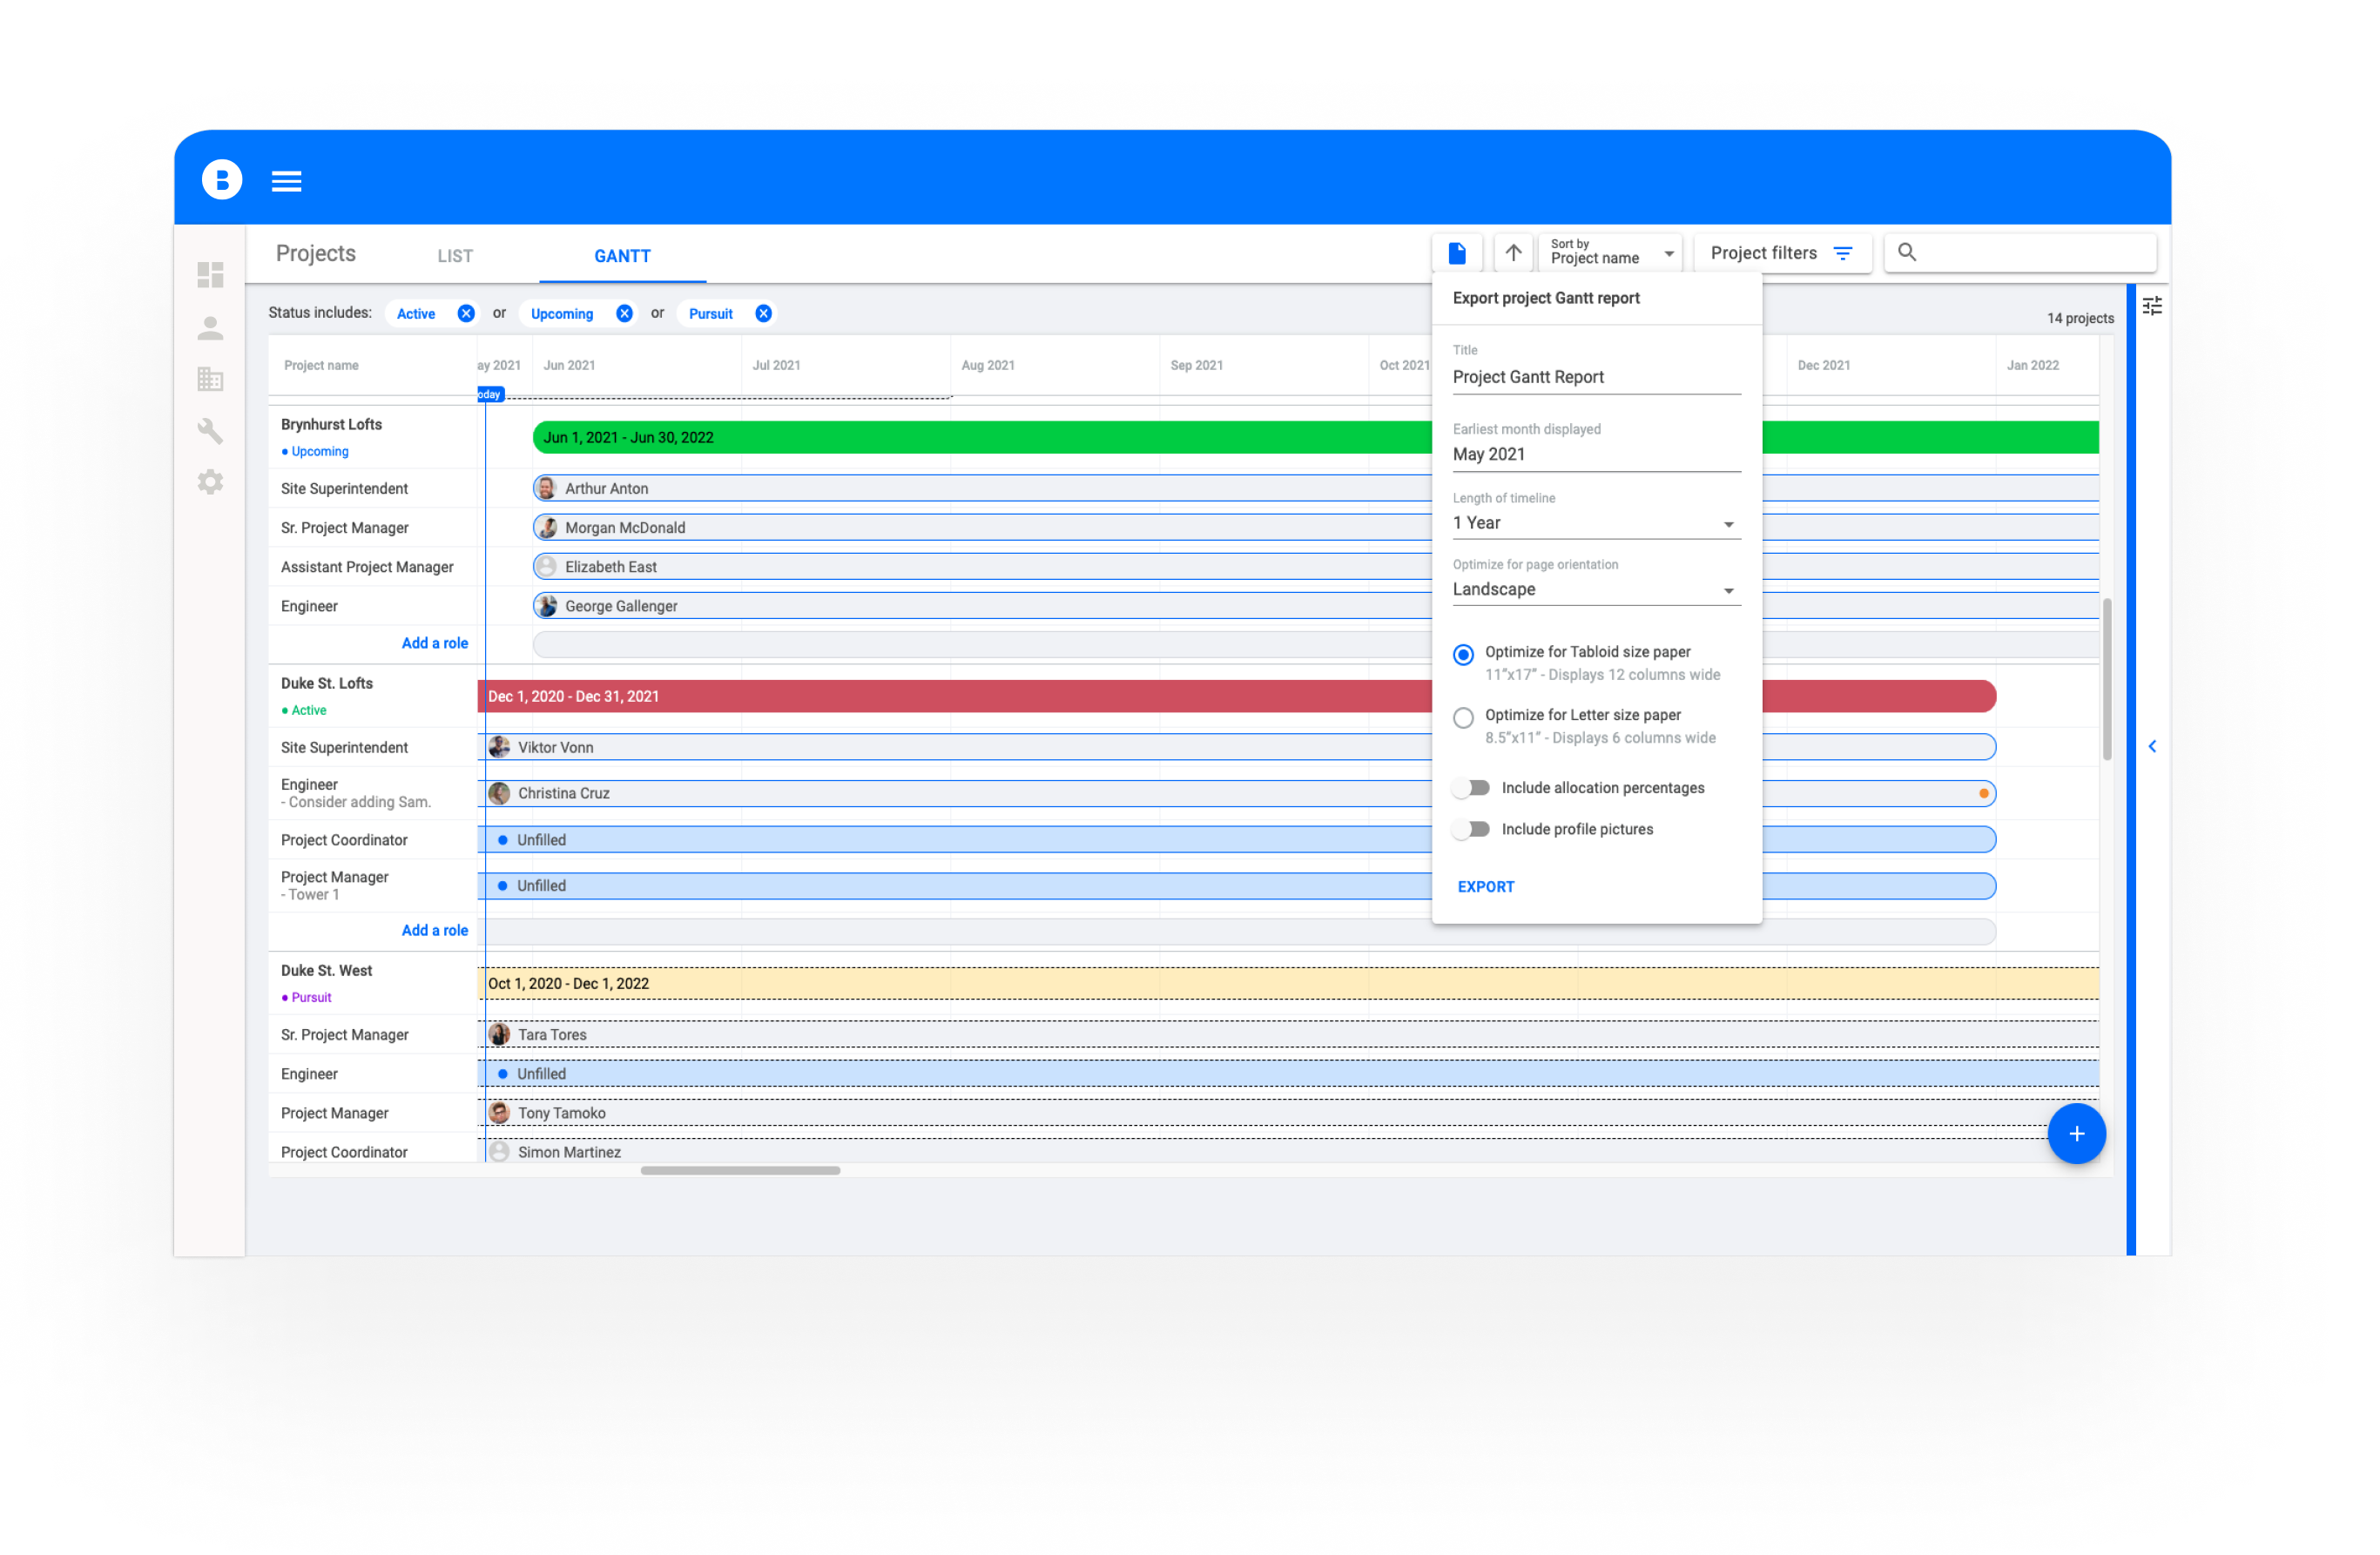
Task: Enable Include allocation percentages toggle
Action: point(1472,788)
